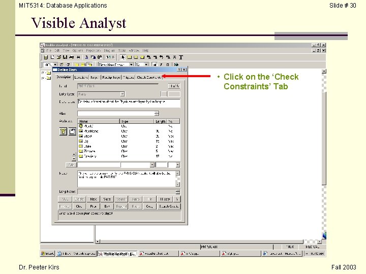This screenshot has height=274, width=366.
Task: Open the Options menu
Action: click(77, 50)
